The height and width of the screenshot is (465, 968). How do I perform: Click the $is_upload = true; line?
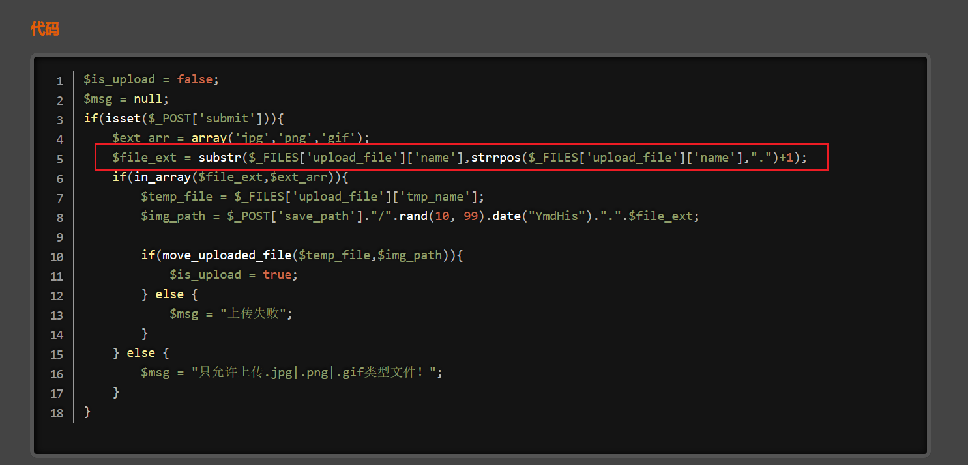click(234, 275)
